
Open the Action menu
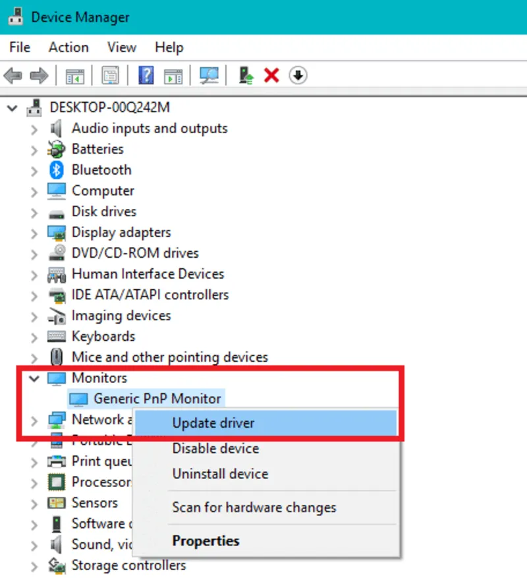(x=69, y=47)
